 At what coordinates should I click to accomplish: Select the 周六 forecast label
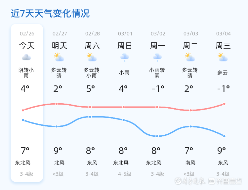click(92, 46)
